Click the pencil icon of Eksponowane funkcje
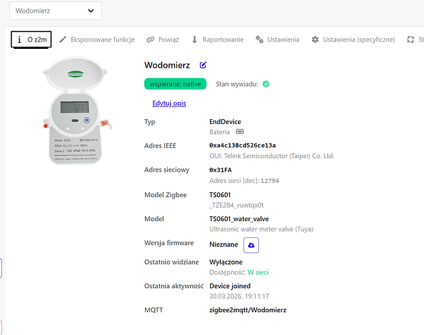Image resolution: width=424 pixels, height=335 pixels. coord(63,40)
